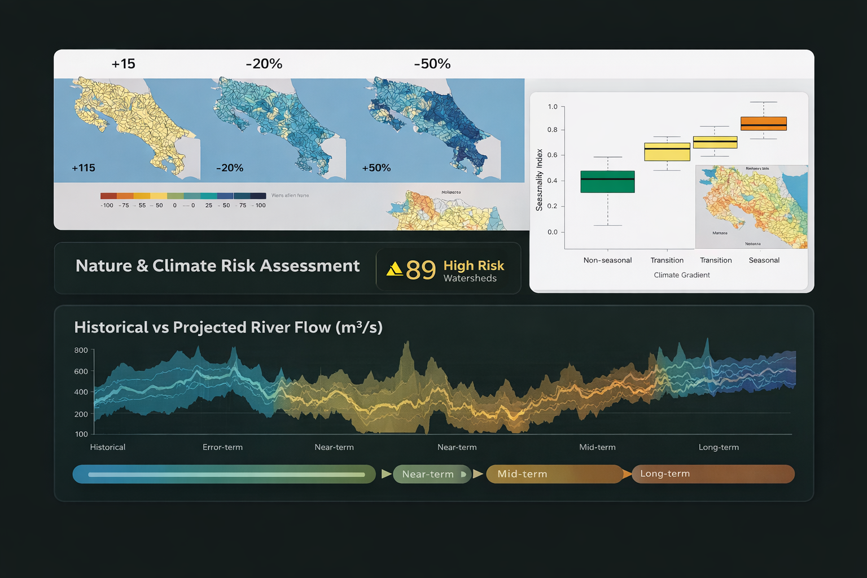Click the inset Costa Rica map icon in the Seasonality panel
Image resolution: width=867 pixels, height=578 pixels.
click(x=751, y=207)
